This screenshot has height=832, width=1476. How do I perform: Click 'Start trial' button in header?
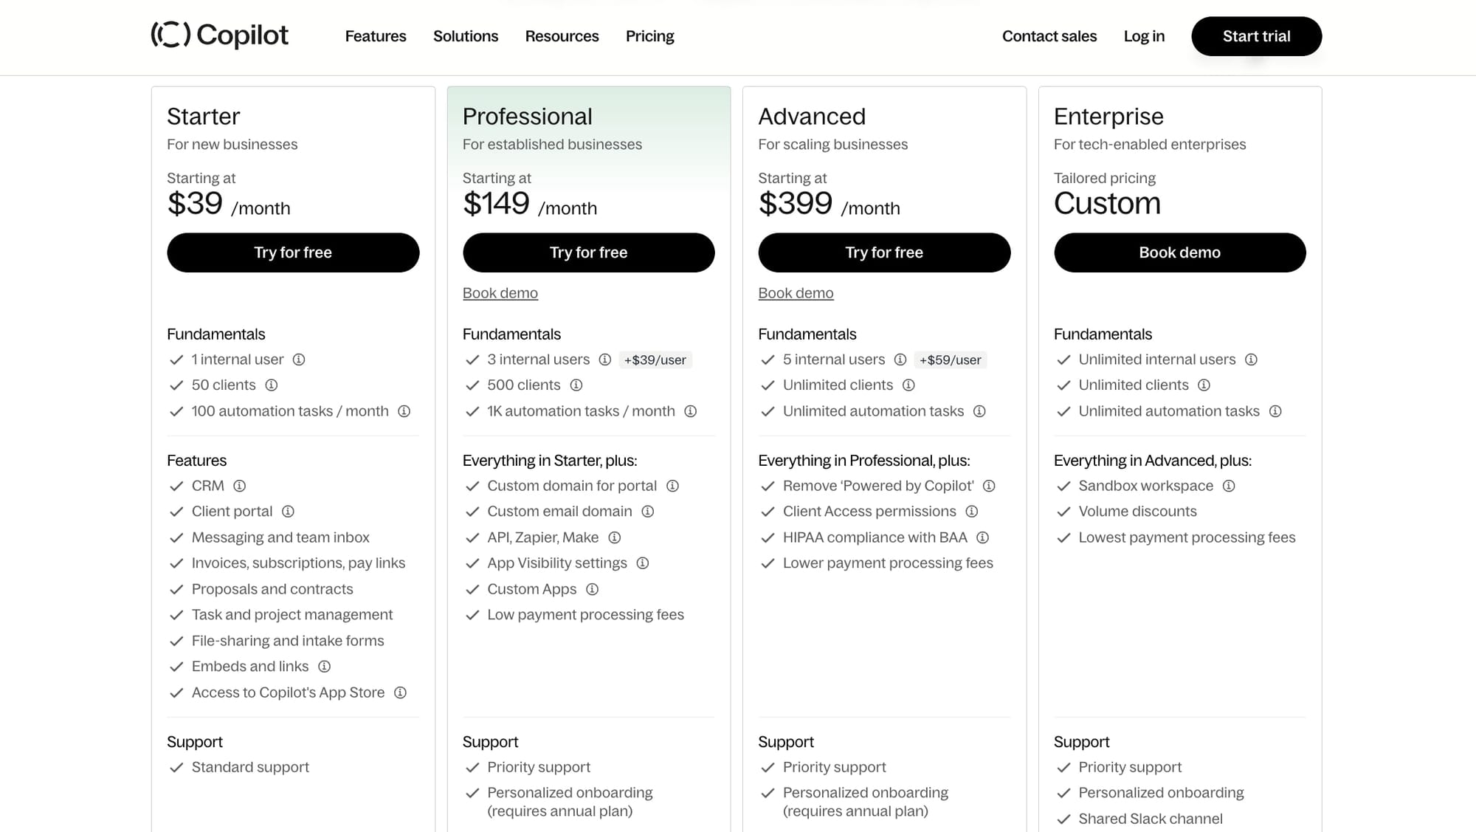tap(1256, 36)
